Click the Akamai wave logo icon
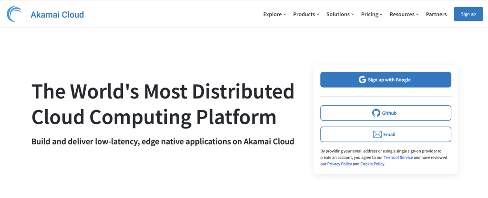Screen dimensions: 488x198 14,14
